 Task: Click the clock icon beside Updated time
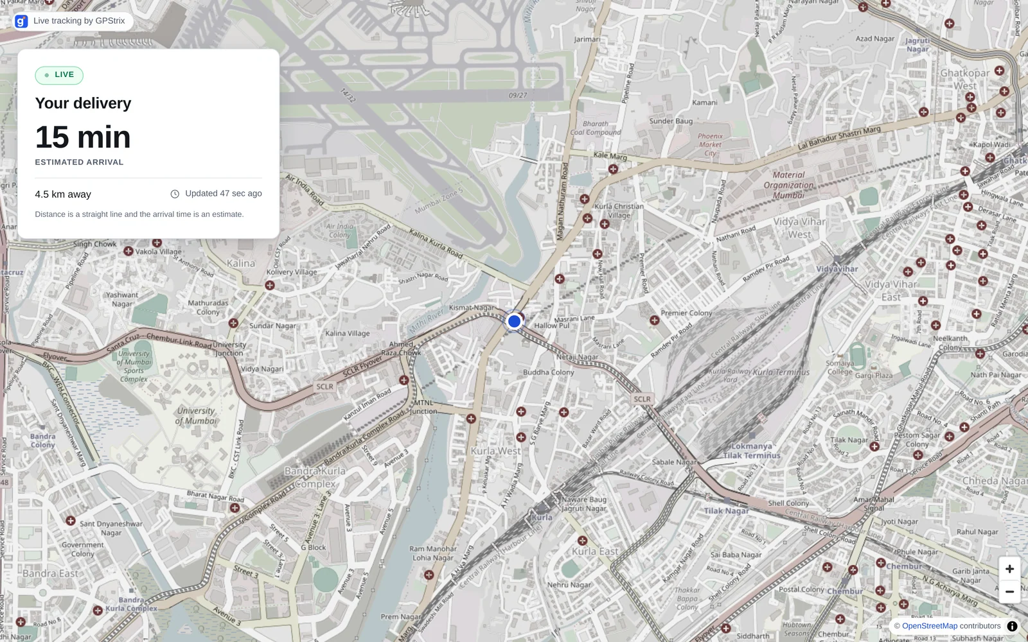pos(175,194)
